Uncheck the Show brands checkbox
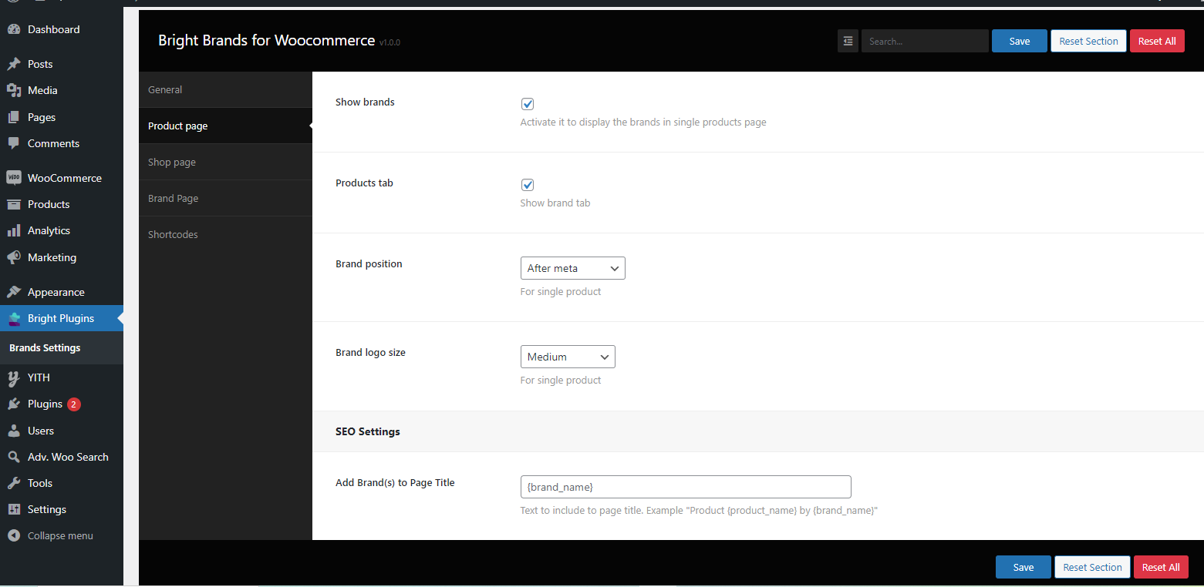1204x587 pixels. point(528,104)
